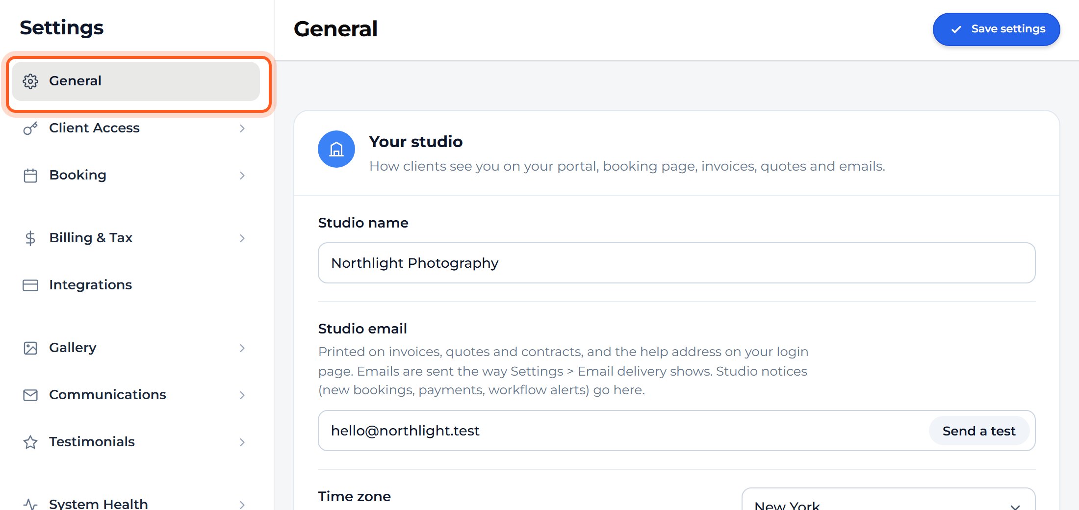Go to Booking settings

[136, 176]
